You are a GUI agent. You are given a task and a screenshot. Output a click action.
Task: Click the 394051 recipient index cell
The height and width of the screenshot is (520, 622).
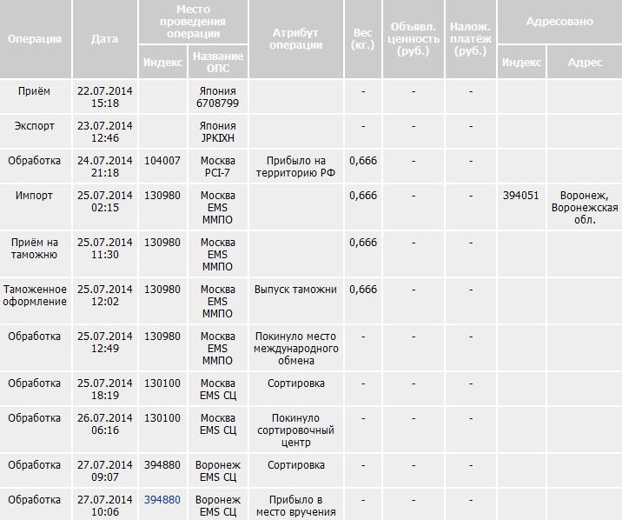[x=521, y=207]
